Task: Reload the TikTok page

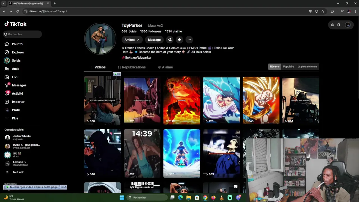Action: point(17,12)
